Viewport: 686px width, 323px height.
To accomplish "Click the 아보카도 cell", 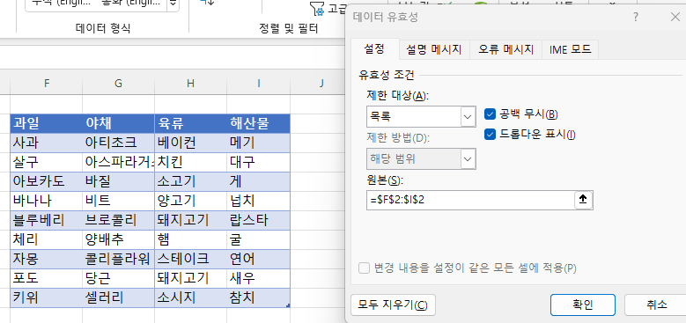I will point(47,181).
